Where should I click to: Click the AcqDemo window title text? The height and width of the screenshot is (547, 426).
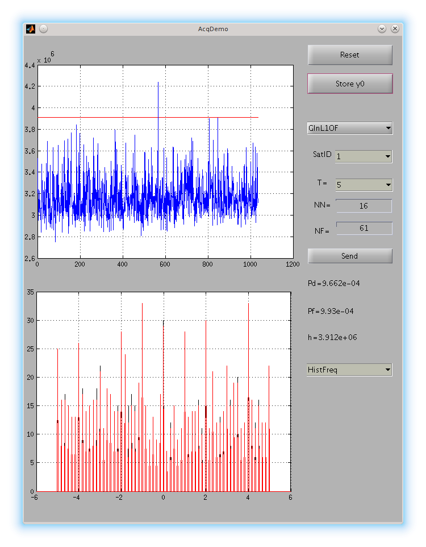point(213,28)
